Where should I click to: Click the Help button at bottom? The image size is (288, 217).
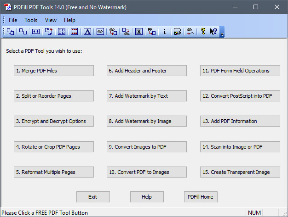[147, 197]
